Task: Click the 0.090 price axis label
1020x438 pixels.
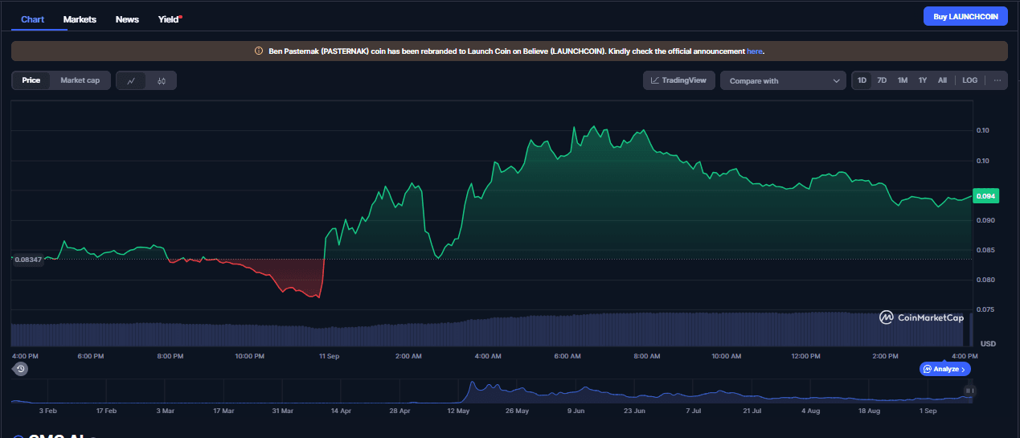Action: click(987, 220)
